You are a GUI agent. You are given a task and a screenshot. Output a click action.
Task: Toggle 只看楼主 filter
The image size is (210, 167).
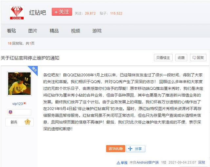tap(163, 58)
